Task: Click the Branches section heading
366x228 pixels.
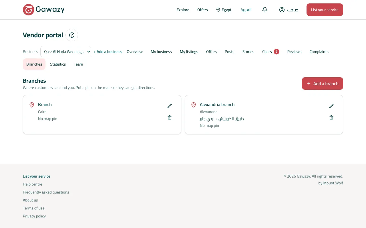Action: (x=34, y=81)
